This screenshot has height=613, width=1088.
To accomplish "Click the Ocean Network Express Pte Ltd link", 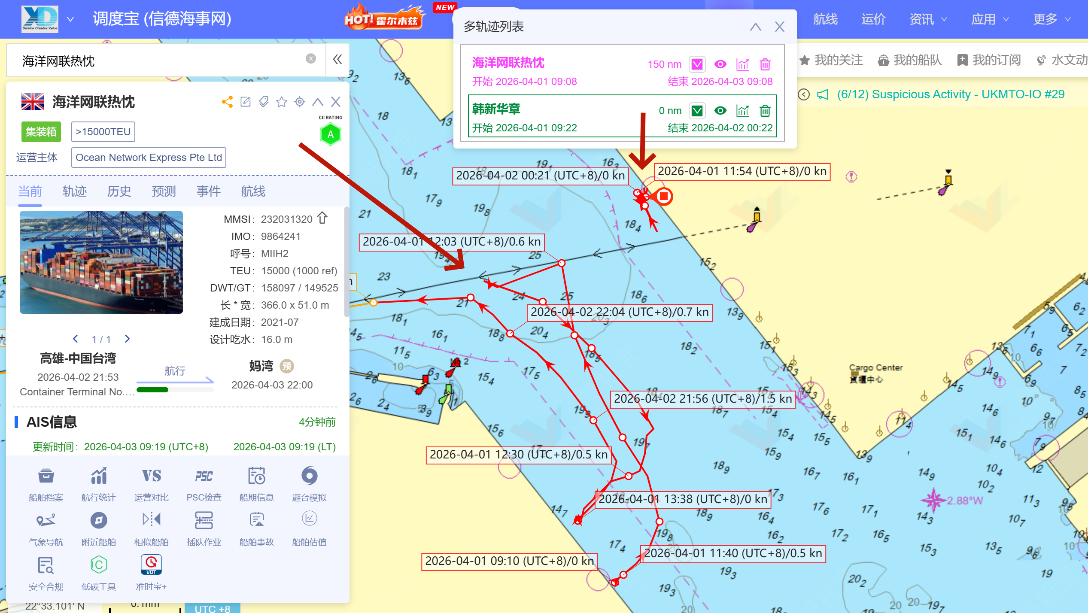I will 149,158.
